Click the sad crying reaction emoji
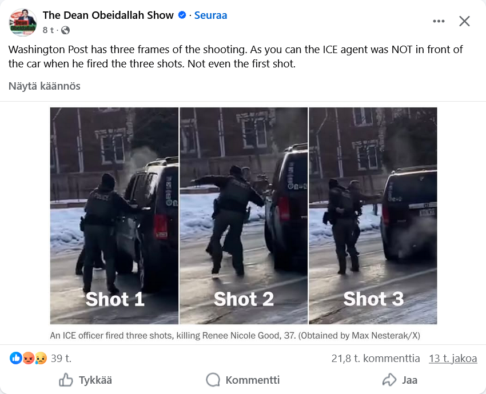 41,358
